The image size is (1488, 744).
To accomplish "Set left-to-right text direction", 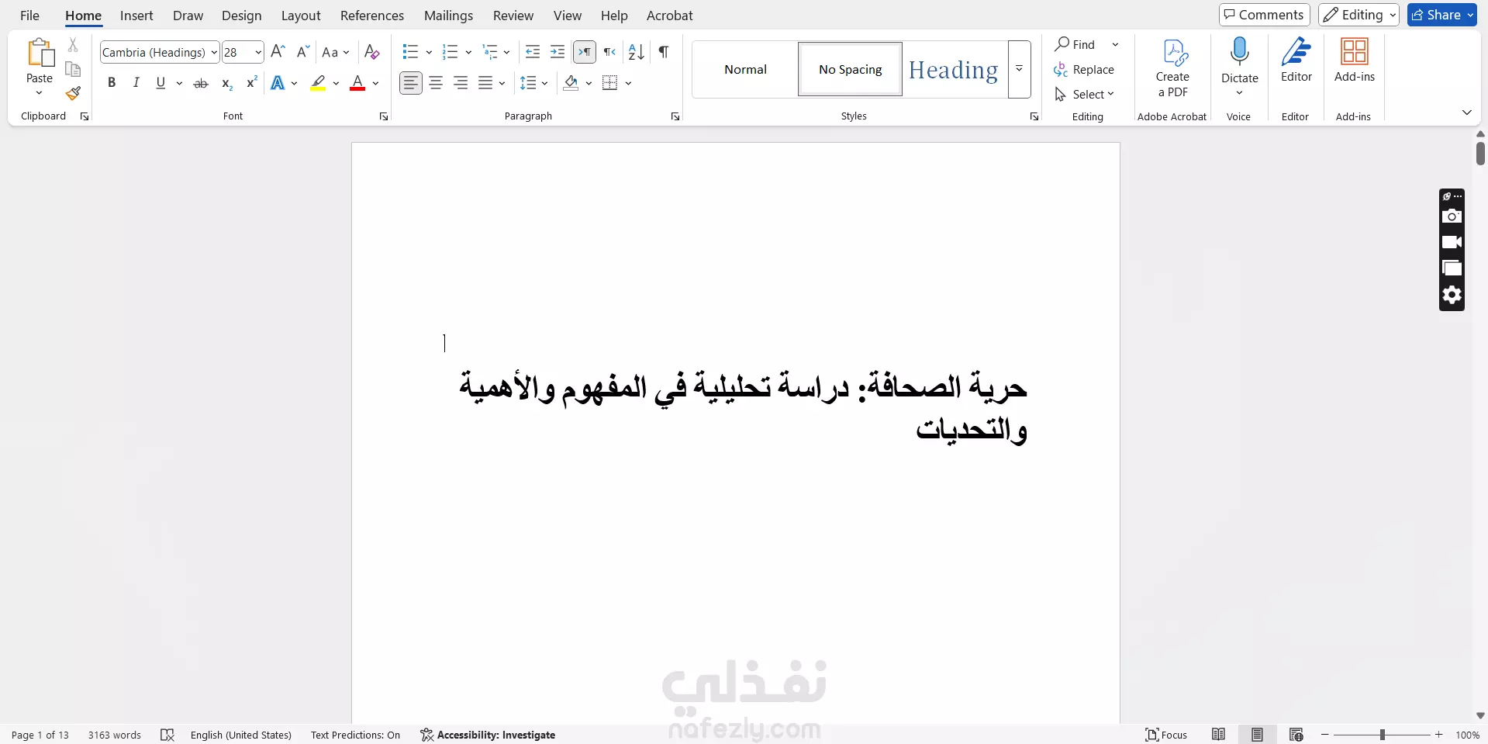I will tap(585, 52).
